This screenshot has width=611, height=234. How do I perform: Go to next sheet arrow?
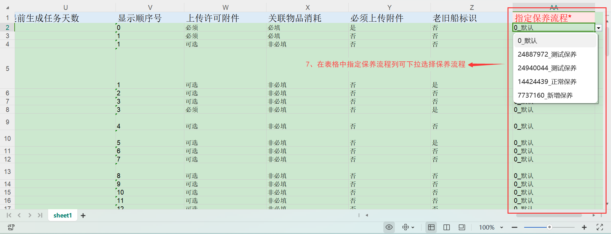tap(30, 215)
